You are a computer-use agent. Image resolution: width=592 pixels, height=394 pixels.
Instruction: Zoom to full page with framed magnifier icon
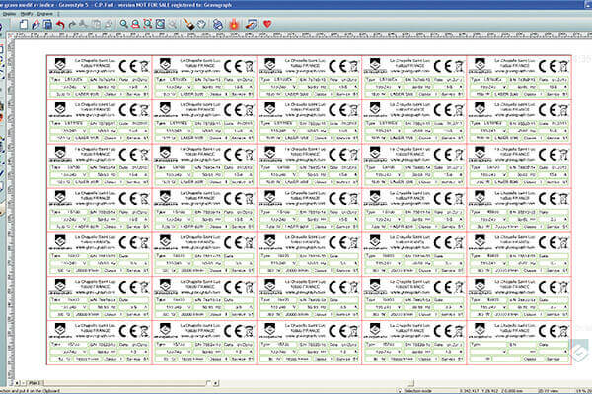[x=160, y=24]
